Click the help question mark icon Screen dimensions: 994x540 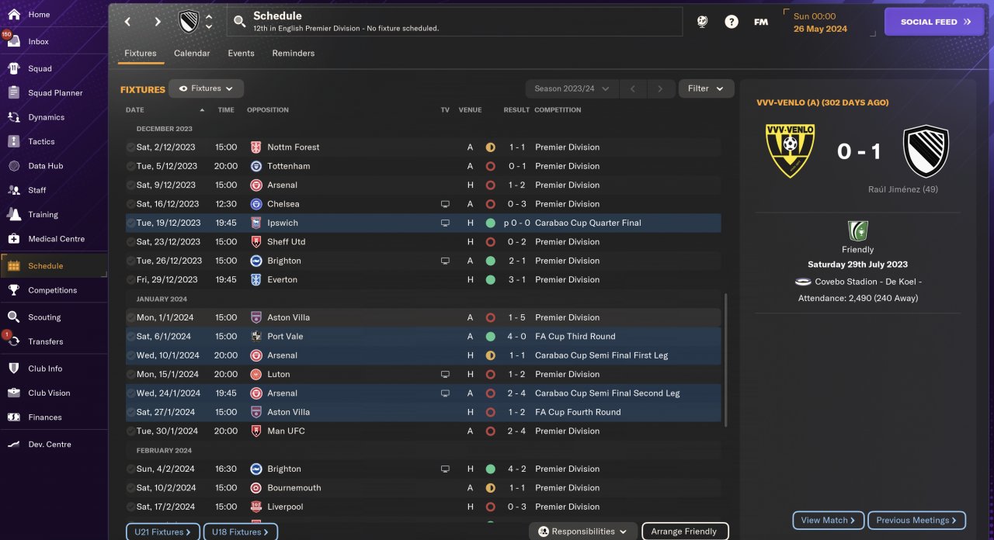732,22
